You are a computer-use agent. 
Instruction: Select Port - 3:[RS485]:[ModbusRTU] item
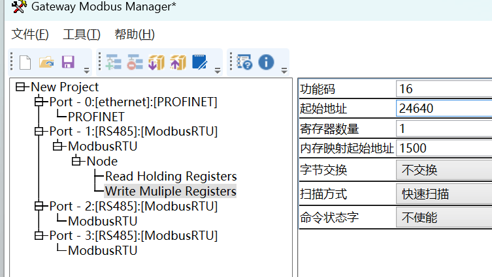click(133, 236)
